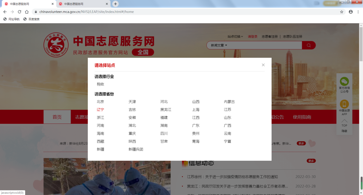363x195 pixels.
Task: Expand the 新闻文章 search type dropdown
Action: tap(219, 45)
